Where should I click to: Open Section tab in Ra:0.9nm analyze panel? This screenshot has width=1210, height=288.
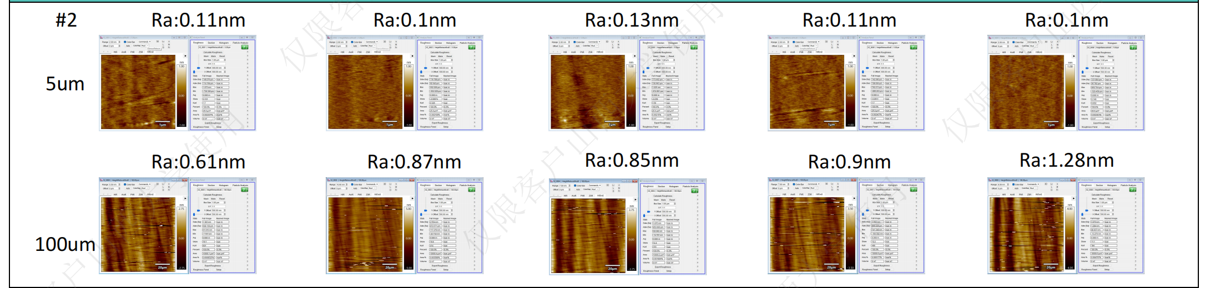(x=880, y=186)
